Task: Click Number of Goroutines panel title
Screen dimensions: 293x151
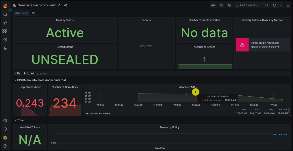Action: point(65,87)
